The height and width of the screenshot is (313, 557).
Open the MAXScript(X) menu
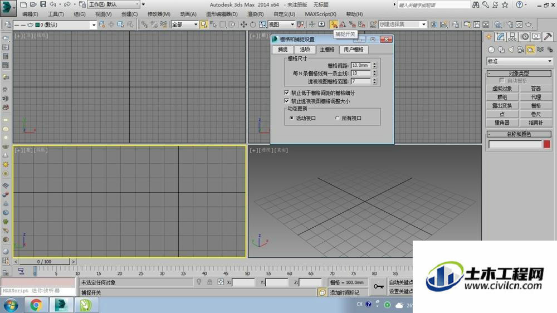(320, 14)
